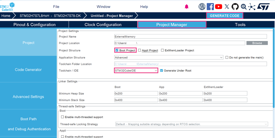Image resolution: width=275 pixels, height=138 pixels.
Task: Click the ExtMemLoader Minimum Stack Size field
Action: [x=225, y=100]
